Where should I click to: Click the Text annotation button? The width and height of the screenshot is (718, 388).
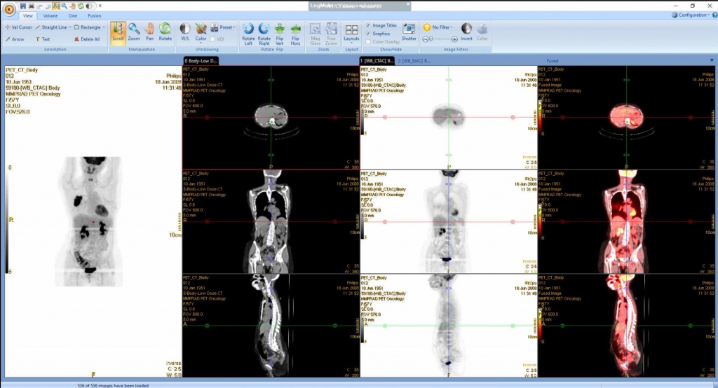(x=43, y=39)
